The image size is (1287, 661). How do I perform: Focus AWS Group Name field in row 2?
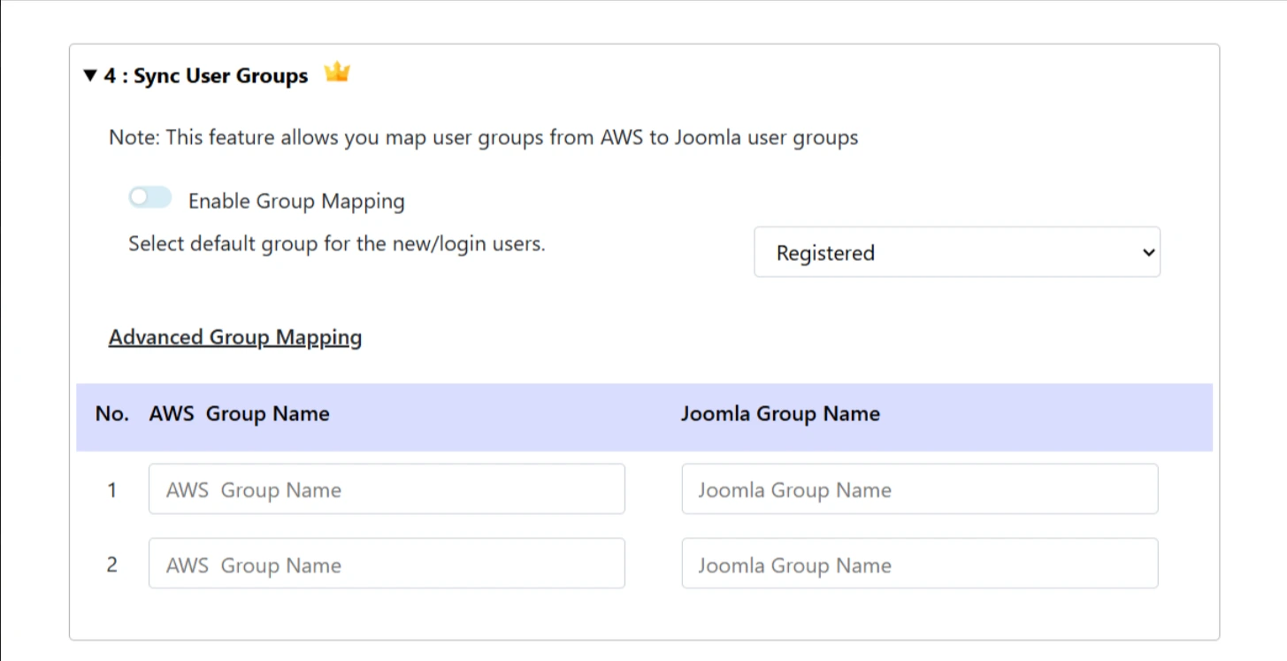pos(387,564)
